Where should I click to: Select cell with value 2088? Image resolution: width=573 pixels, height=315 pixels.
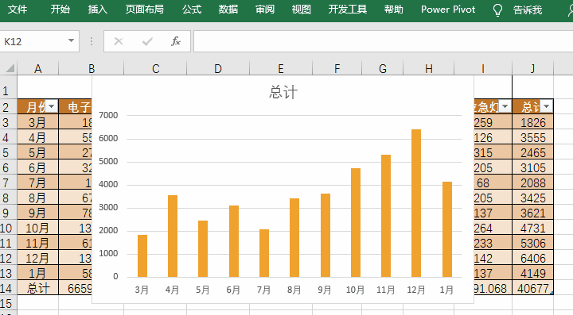(532, 182)
